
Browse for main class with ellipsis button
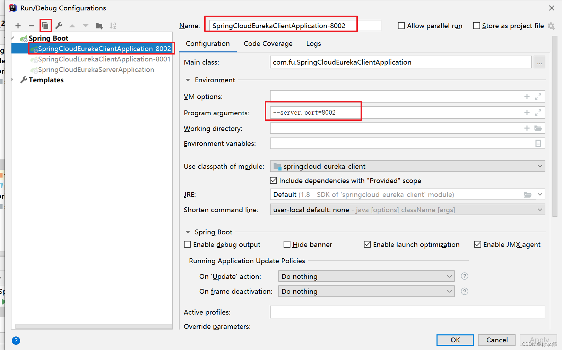click(539, 62)
